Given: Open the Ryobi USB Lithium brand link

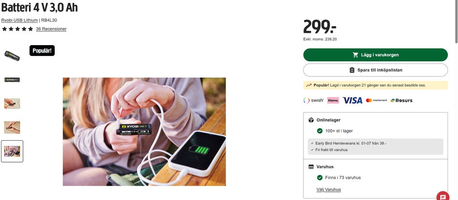Looking at the screenshot, I should pyautogui.click(x=19, y=20).
